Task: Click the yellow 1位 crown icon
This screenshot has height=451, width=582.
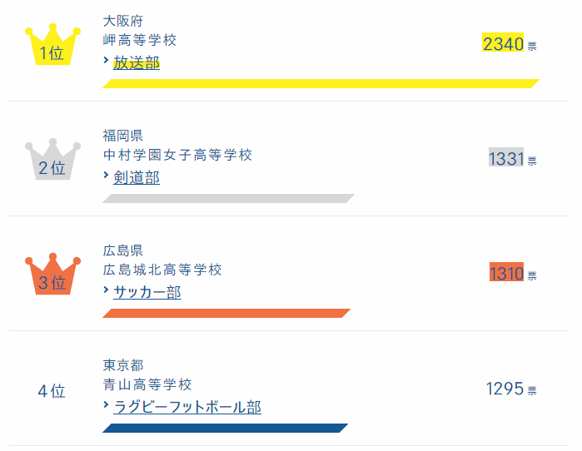Action: point(52,47)
